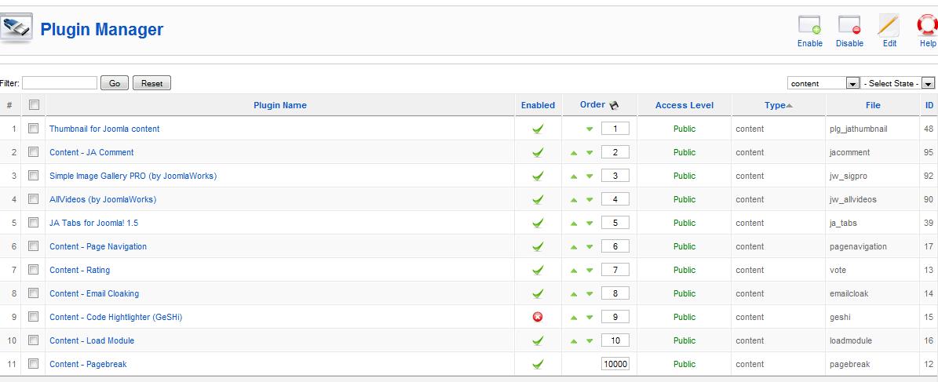Move Content - JA Comment down
The height and width of the screenshot is (382, 938).
pos(589,152)
